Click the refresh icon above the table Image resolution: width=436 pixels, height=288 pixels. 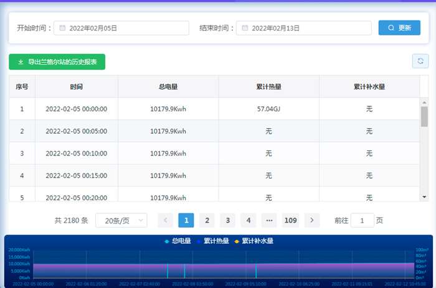click(420, 61)
